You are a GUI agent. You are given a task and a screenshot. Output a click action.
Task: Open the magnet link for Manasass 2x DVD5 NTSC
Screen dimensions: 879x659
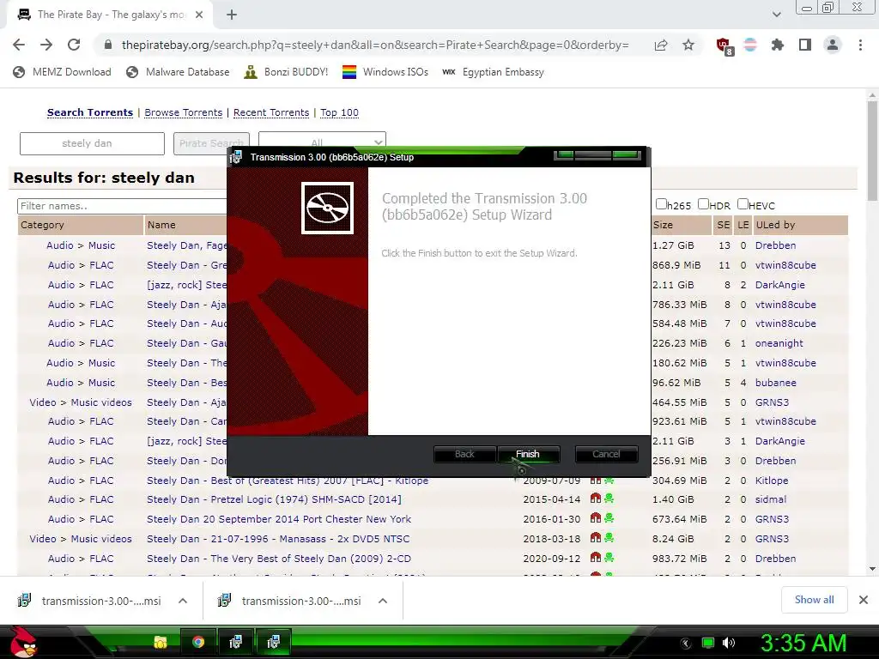(x=596, y=537)
